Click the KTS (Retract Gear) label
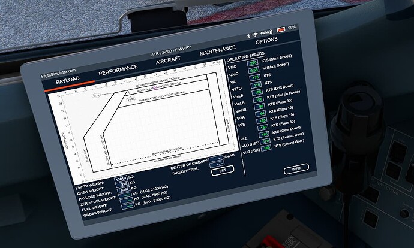Viewport: 414px width, 248px height. [289, 137]
